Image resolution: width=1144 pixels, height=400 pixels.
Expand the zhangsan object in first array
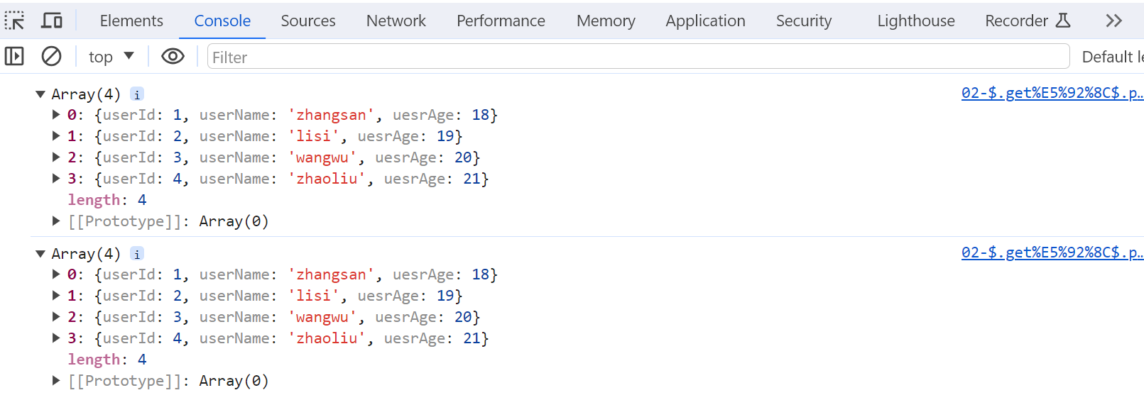[56, 115]
